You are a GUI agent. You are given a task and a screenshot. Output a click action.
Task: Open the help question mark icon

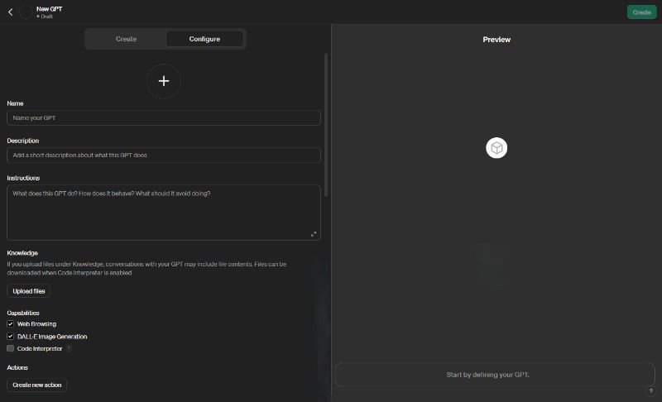click(x=650, y=390)
